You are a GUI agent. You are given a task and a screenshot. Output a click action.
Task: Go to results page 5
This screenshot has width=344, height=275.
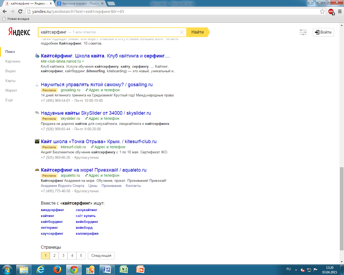(81, 255)
